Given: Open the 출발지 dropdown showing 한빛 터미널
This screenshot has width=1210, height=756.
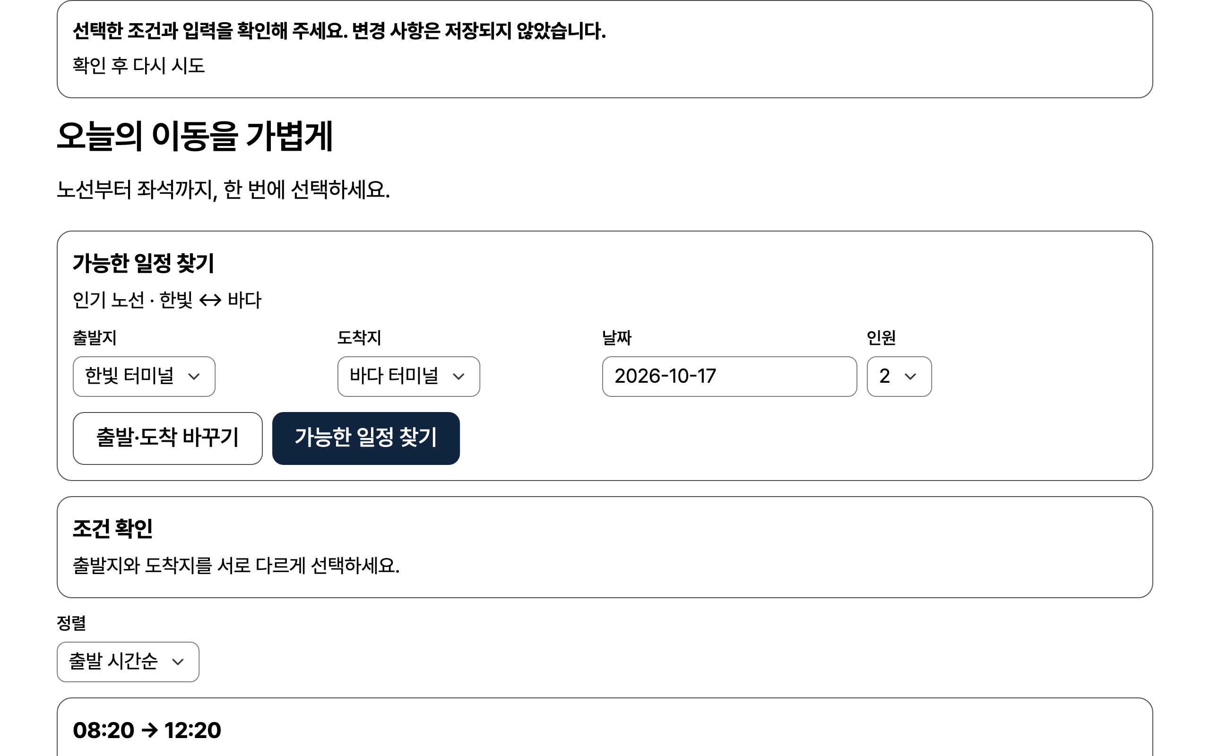Looking at the screenshot, I should [x=144, y=377].
